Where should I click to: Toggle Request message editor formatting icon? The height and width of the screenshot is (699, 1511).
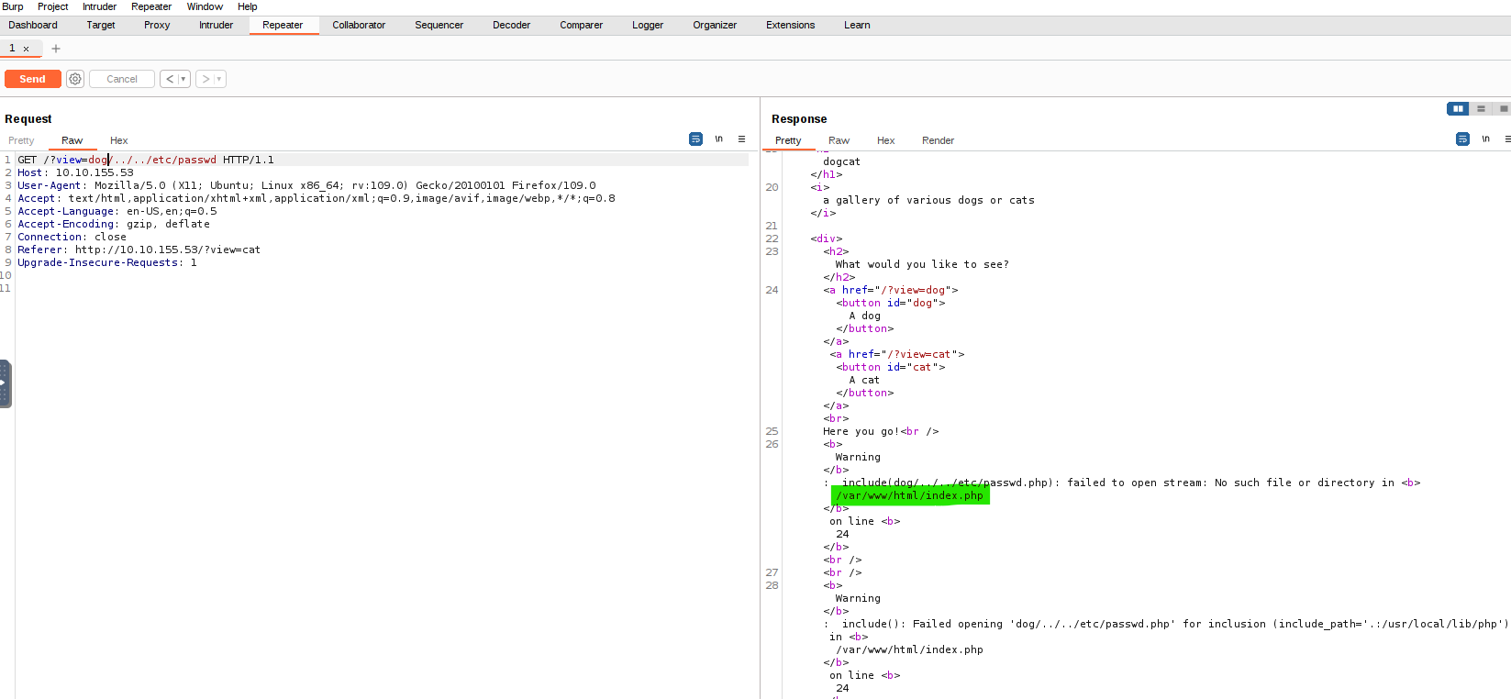pyautogui.click(x=695, y=139)
